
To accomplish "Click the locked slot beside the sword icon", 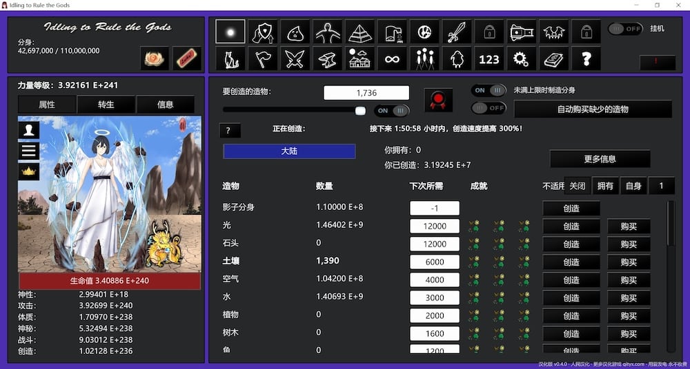I will pos(489,32).
